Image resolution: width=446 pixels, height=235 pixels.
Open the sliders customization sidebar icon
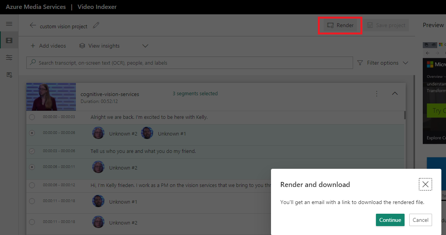click(9, 57)
